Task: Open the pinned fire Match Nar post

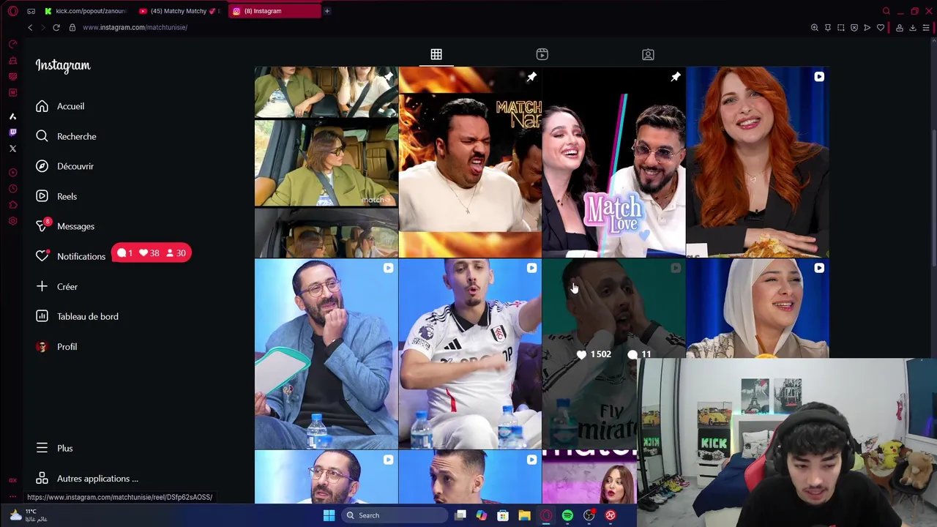Action: (470, 162)
